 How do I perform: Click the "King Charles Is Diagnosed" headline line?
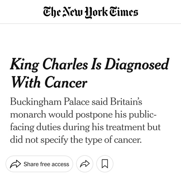(x=90, y=65)
